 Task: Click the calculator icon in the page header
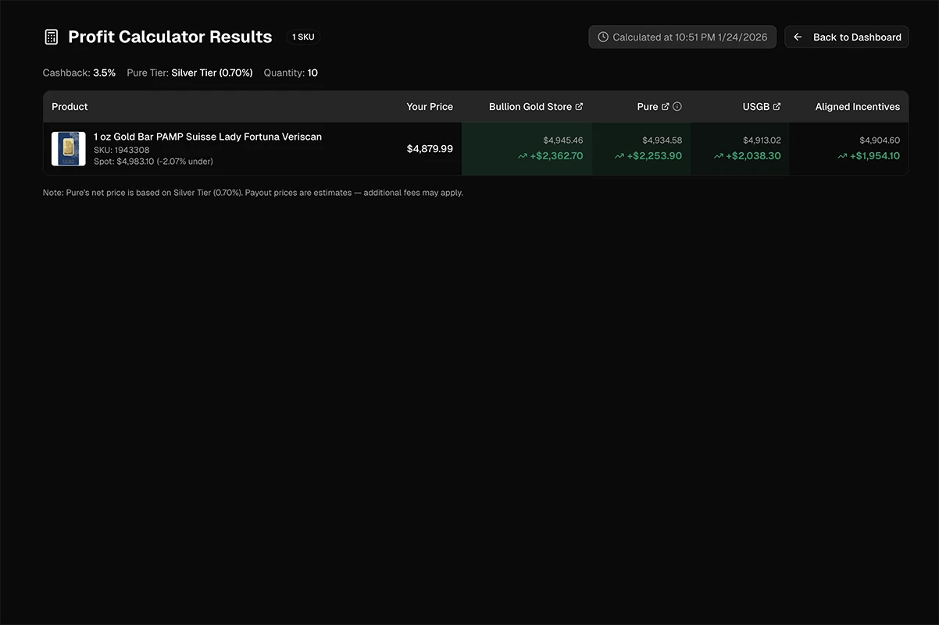click(x=50, y=36)
